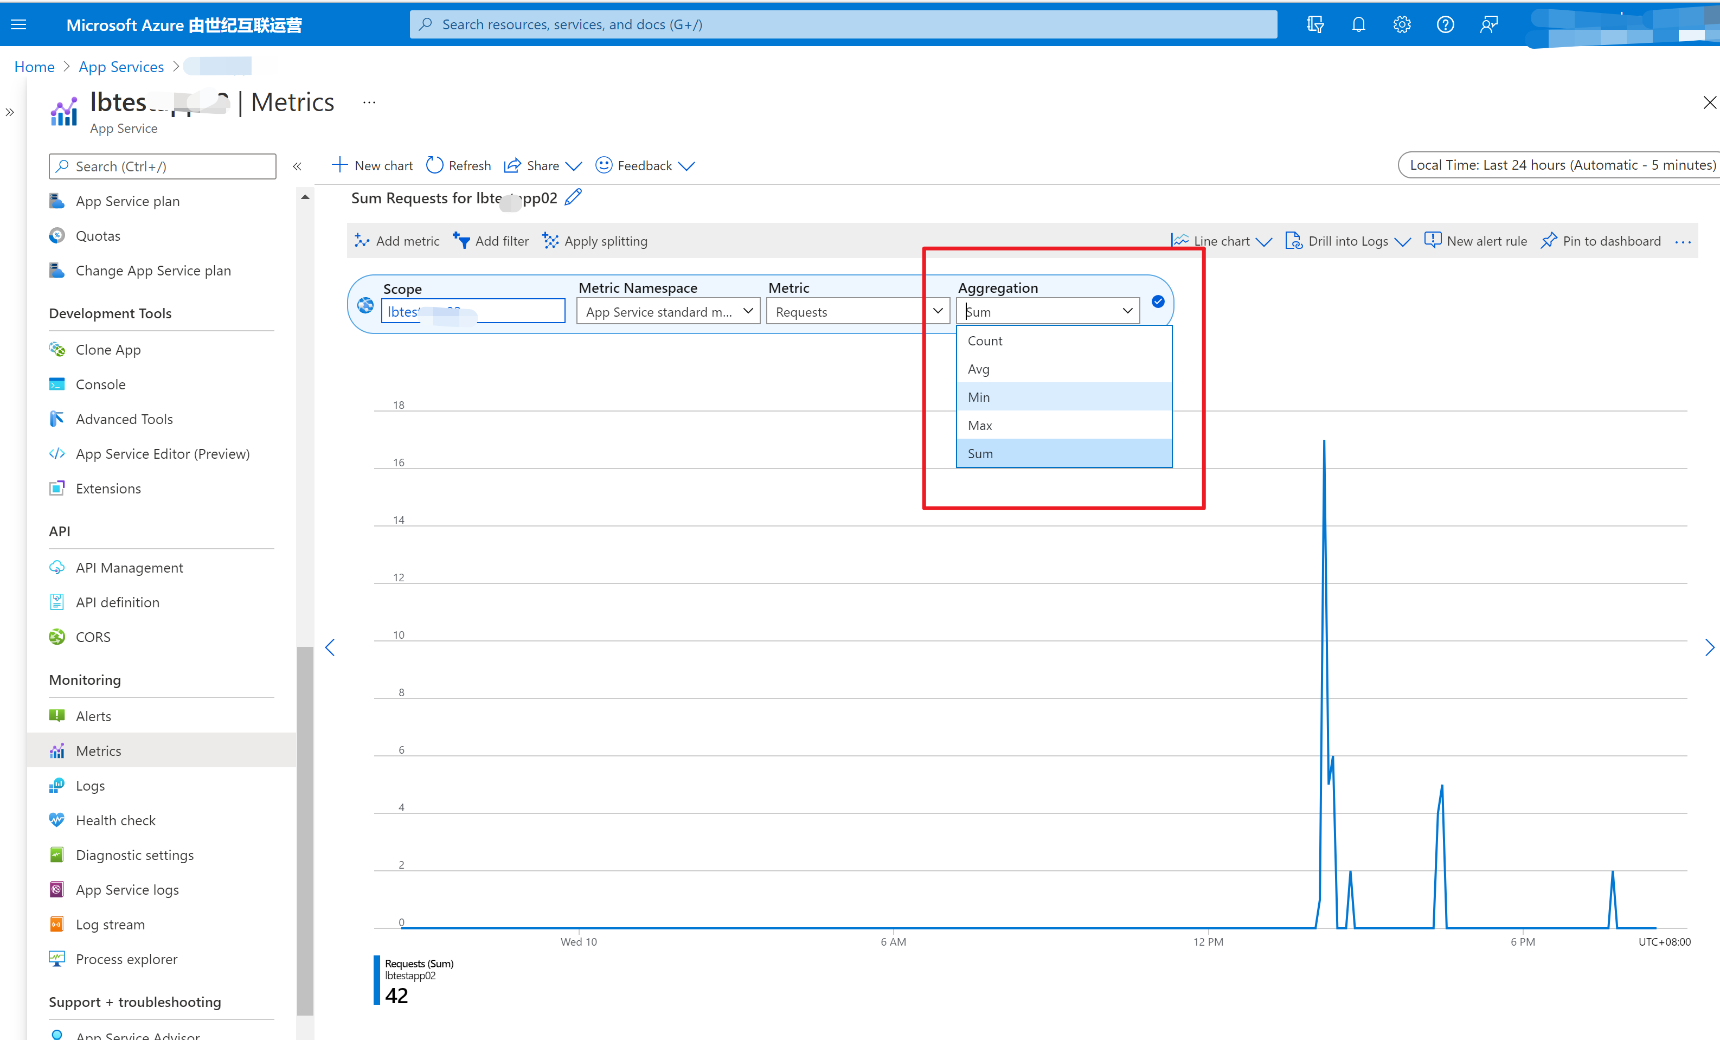The width and height of the screenshot is (1720, 1040).
Task: Click the Refresh icon in toolbar
Action: [434, 165]
